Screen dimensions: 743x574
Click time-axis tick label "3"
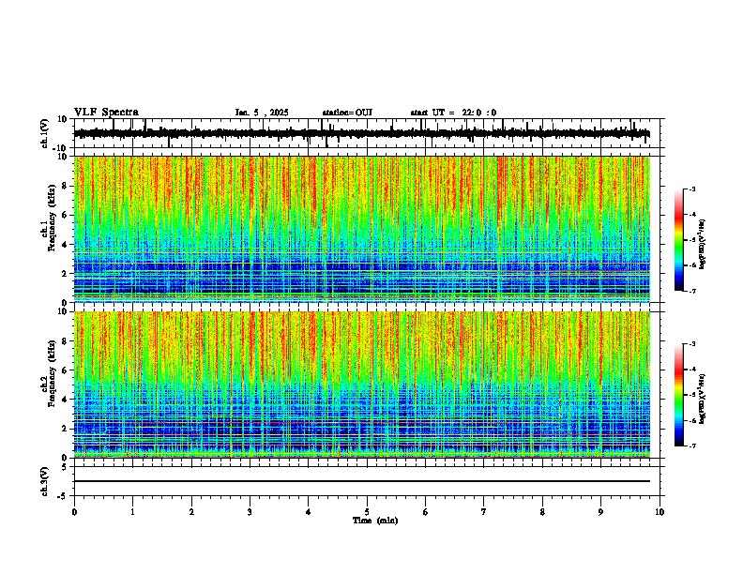point(250,512)
